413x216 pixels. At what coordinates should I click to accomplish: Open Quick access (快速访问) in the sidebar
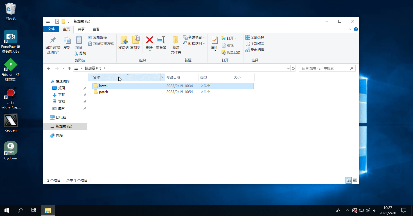tap(60, 81)
